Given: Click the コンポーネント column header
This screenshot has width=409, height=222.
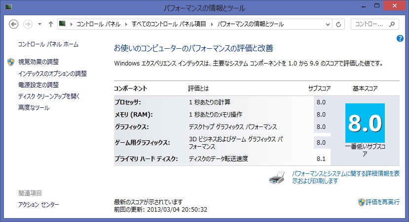Looking at the screenshot, I should point(130,89).
